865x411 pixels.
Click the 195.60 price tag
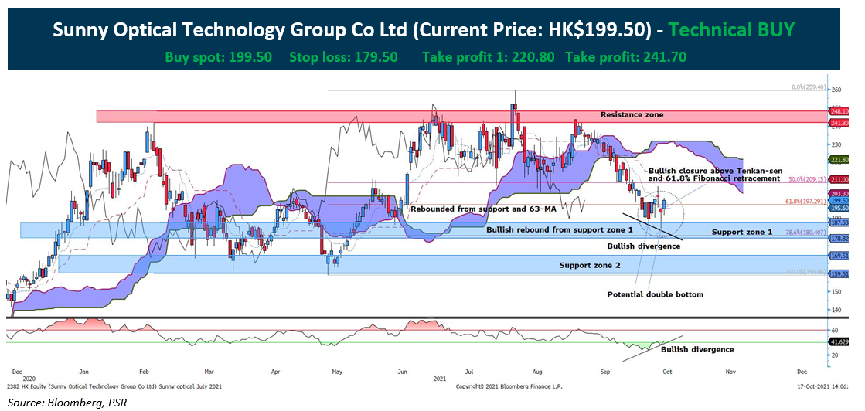(839, 209)
